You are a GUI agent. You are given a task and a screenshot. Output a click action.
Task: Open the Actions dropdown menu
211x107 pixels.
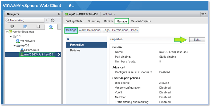pos(109,14)
